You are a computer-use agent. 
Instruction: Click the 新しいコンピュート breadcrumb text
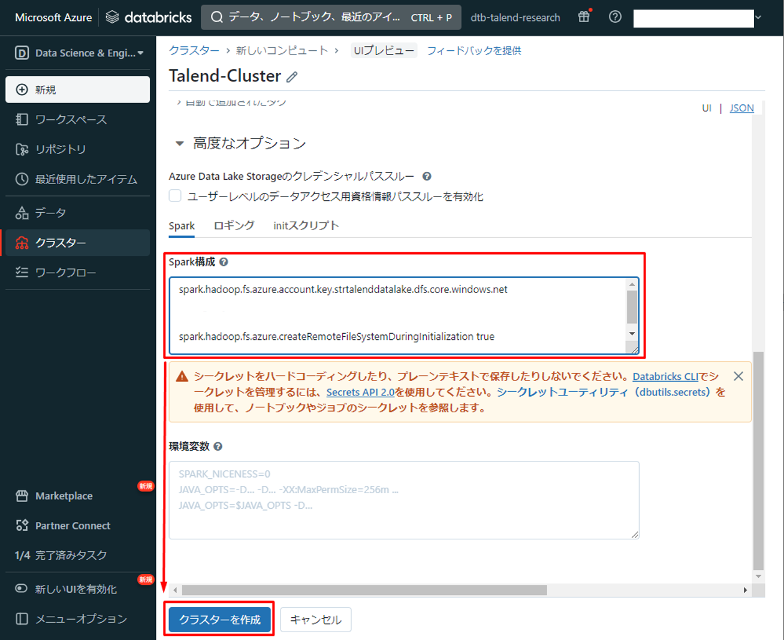pyautogui.click(x=282, y=51)
